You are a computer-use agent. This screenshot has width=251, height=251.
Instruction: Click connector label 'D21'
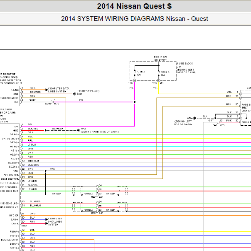pos(101,197)
